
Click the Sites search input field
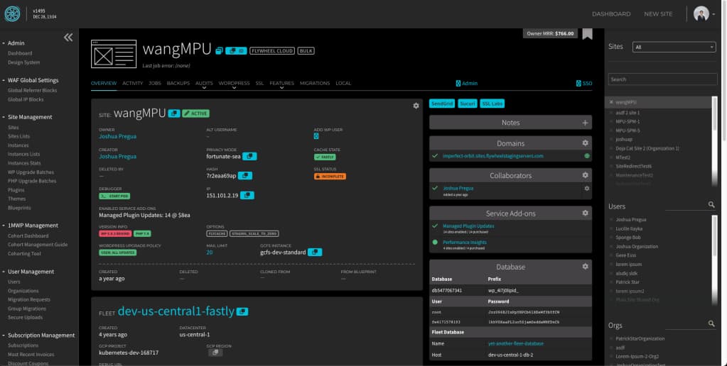coord(662,79)
